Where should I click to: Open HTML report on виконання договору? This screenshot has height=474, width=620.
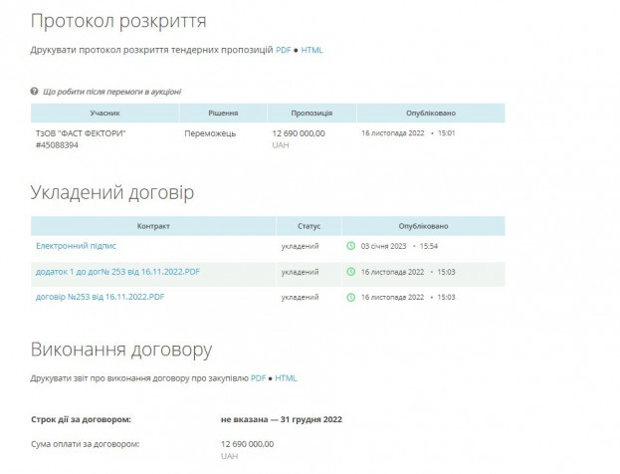click(286, 378)
